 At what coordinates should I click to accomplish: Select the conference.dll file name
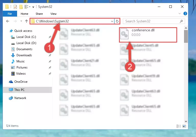click(x=143, y=30)
